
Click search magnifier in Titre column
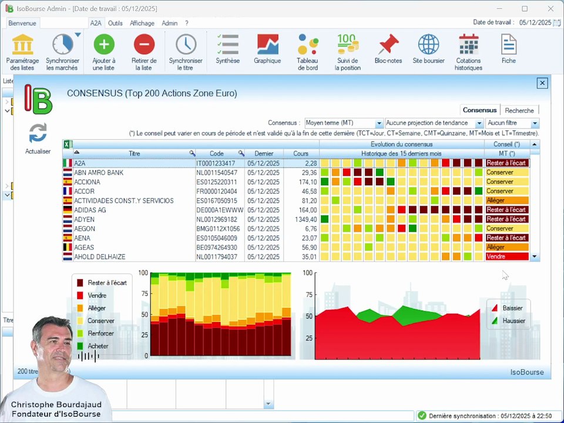(193, 153)
